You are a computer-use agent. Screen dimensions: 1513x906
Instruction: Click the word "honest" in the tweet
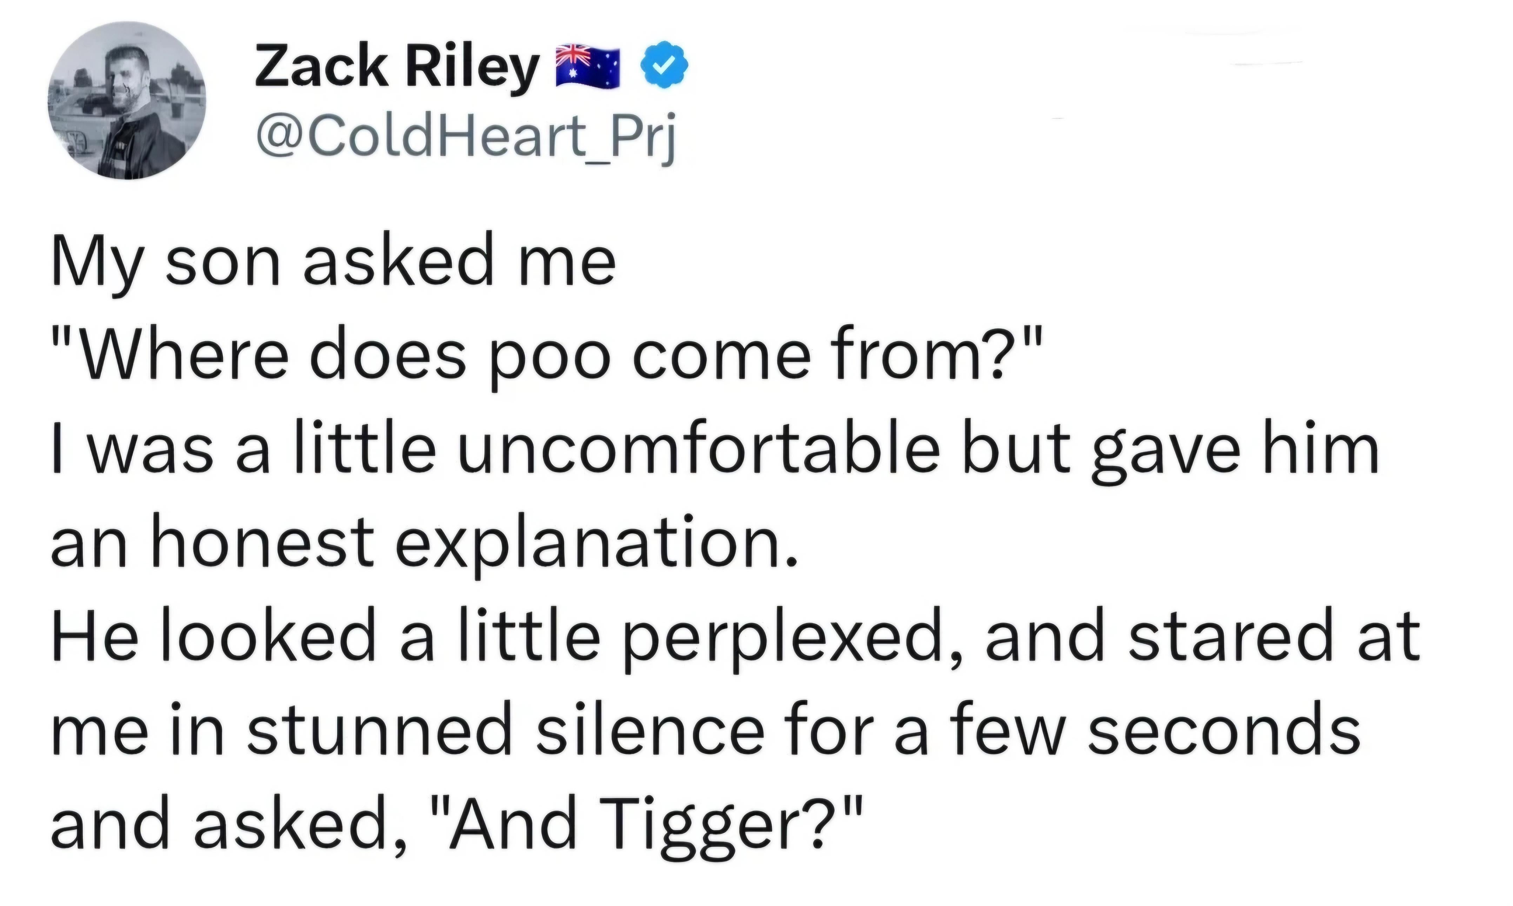click(263, 543)
